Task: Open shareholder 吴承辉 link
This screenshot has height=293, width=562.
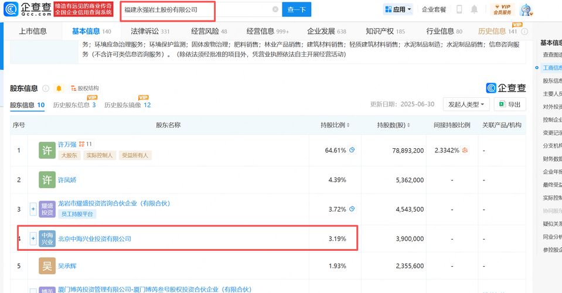Action: click(x=67, y=266)
